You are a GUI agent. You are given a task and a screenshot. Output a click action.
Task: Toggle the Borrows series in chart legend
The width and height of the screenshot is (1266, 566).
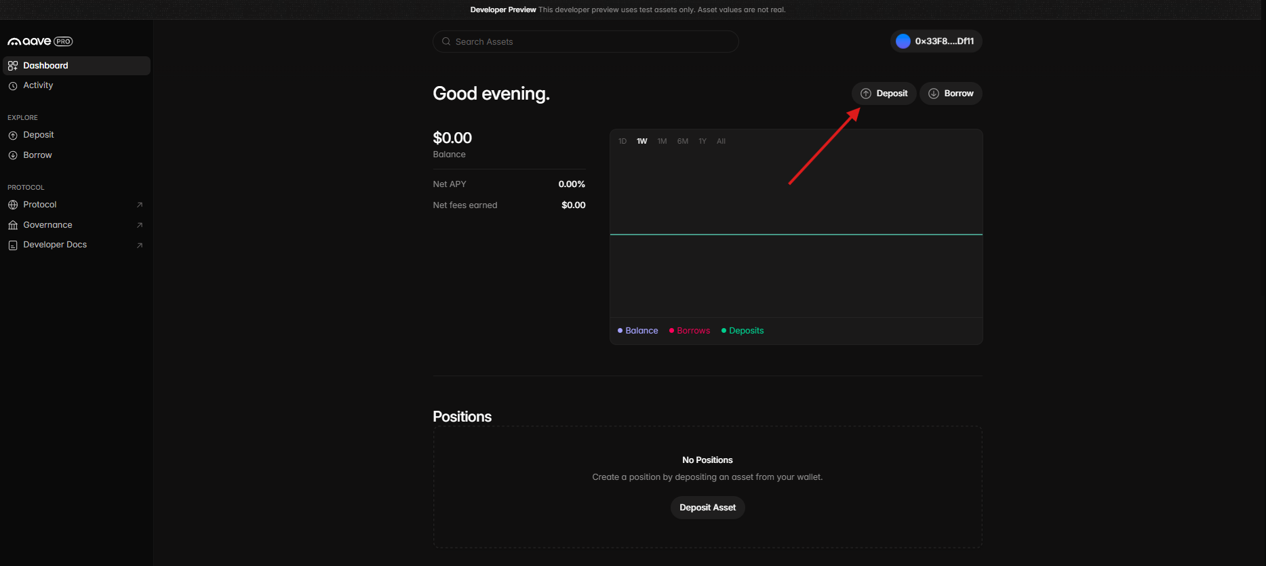click(690, 331)
